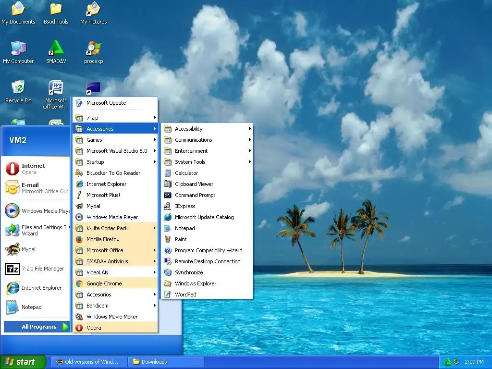
Task: Open the My Pictures desktop shortcut
Action: pos(94,13)
